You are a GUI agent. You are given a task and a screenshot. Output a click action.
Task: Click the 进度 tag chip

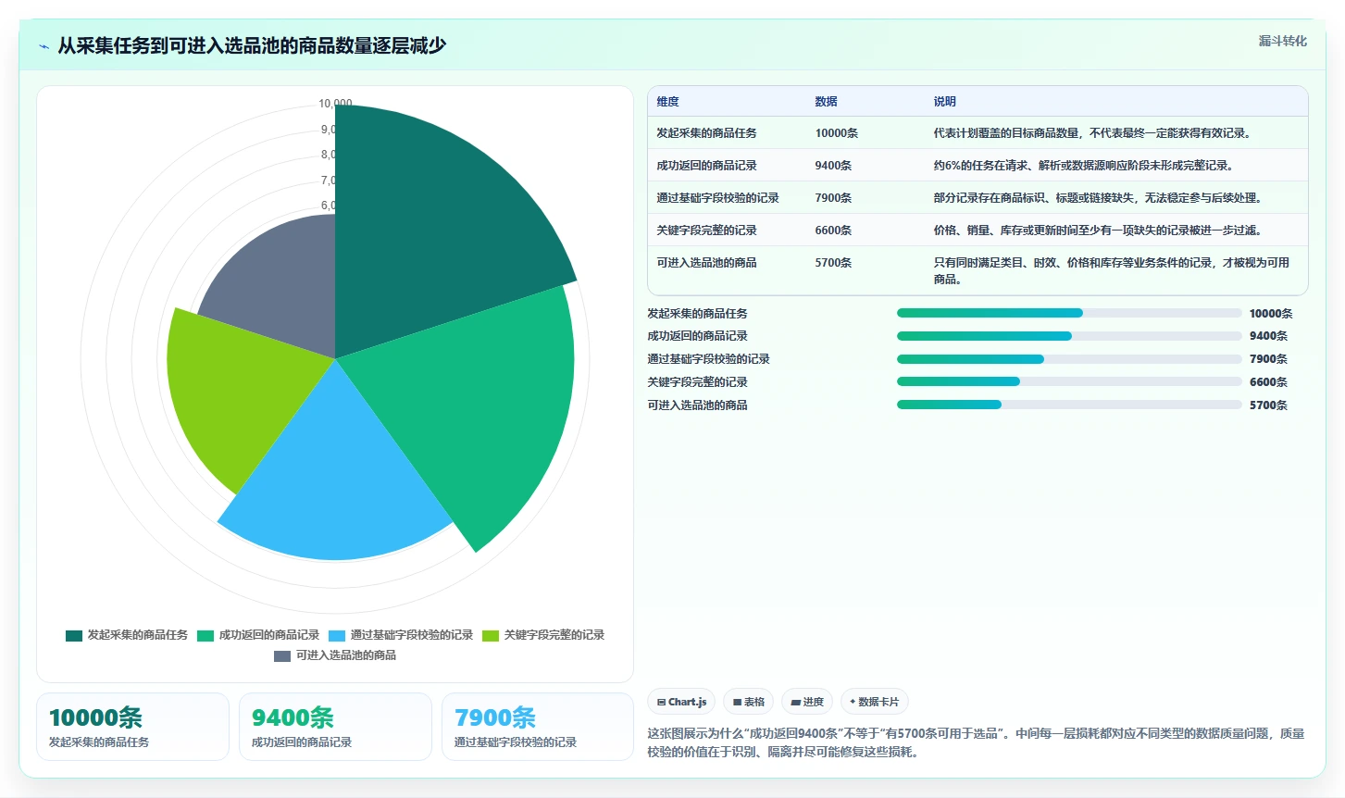(x=807, y=702)
